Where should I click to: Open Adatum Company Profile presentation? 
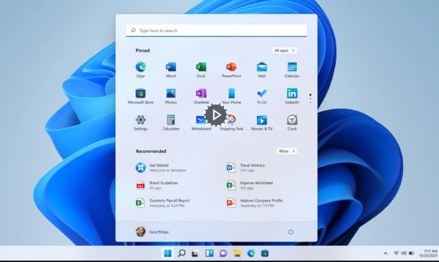[254, 203]
